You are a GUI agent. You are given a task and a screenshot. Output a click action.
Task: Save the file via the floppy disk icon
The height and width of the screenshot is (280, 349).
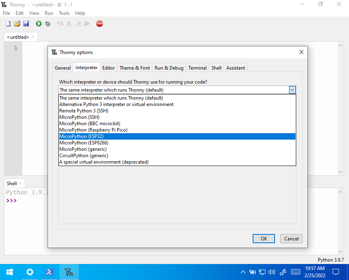26,24
